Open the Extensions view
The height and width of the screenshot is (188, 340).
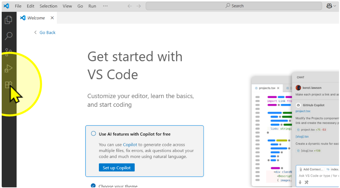8,85
